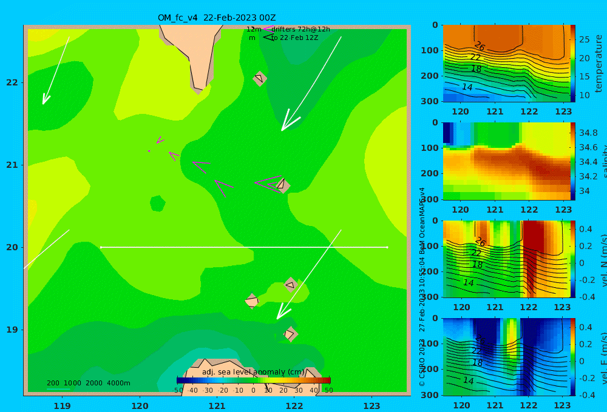The width and height of the screenshot is (607, 412).
Task: Click the temperature colorbar
Action: click(x=573, y=64)
